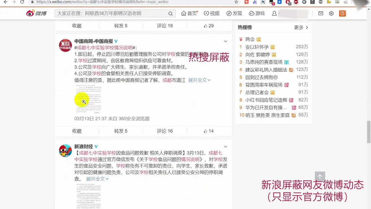Open the hot search 明玉 樊胜美 原生家庭
This screenshot has height=209, width=371.
[267, 115]
